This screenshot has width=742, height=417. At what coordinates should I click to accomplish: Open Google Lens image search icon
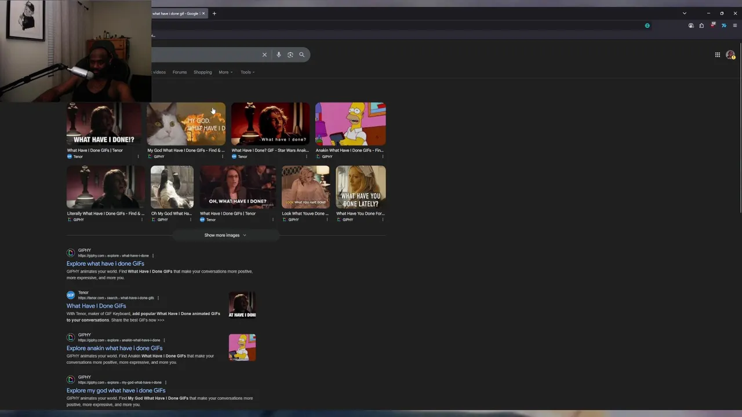290,54
